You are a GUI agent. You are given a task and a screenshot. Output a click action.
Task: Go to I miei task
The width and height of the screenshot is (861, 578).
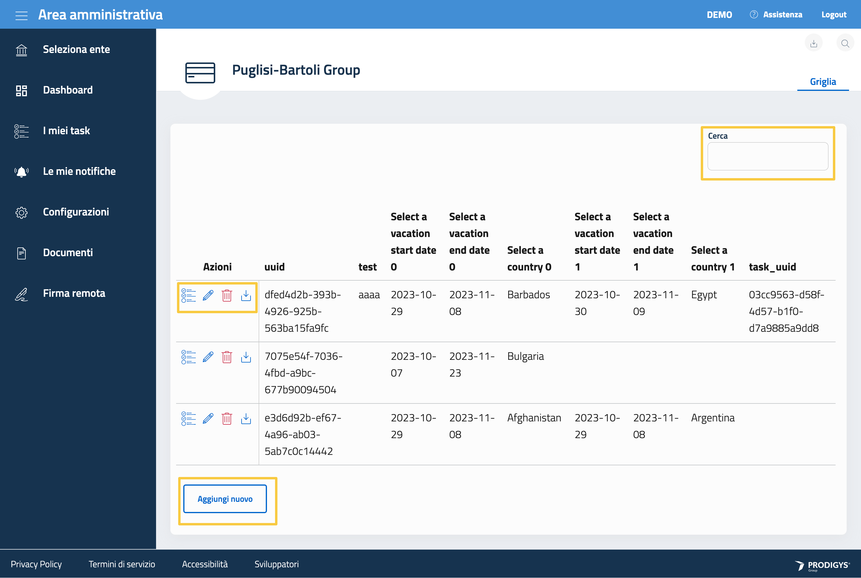(66, 131)
